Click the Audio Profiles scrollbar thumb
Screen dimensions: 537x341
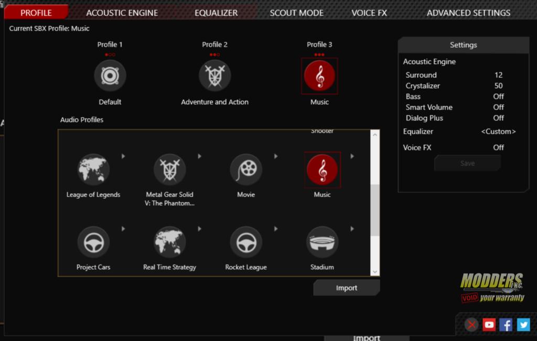click(x=375, y=210)
